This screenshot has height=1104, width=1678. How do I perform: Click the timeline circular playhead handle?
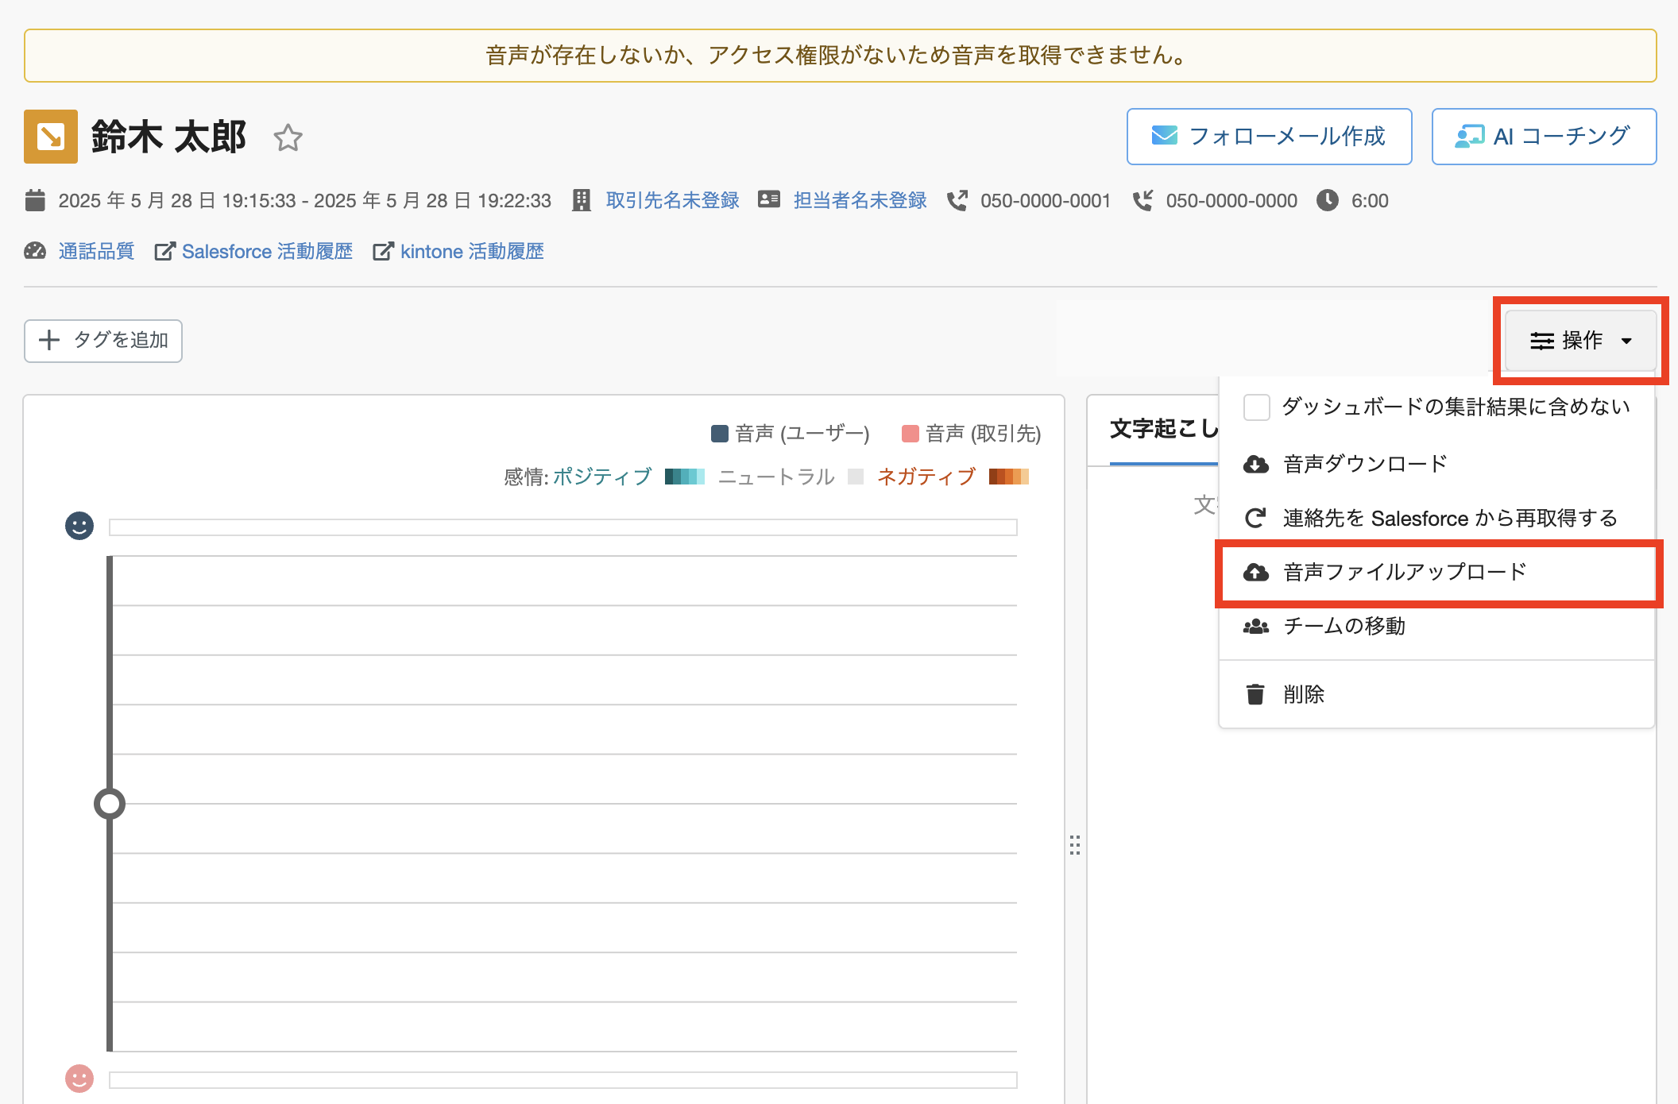click(110, 804)
